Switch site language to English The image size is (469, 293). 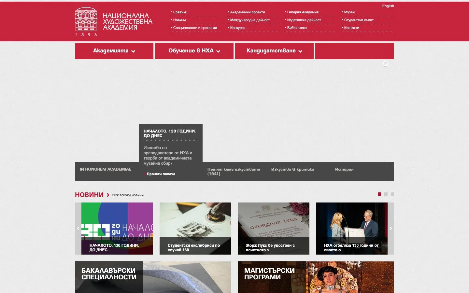tap(388, 6)
